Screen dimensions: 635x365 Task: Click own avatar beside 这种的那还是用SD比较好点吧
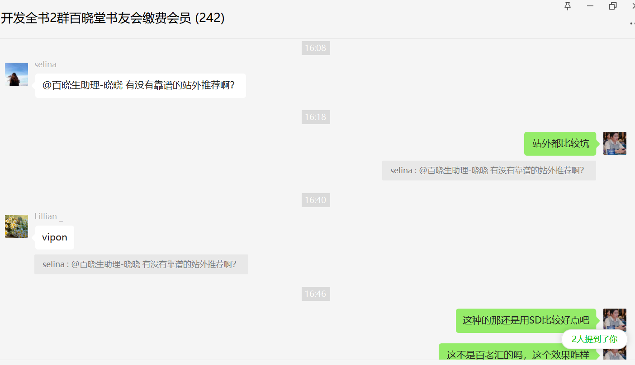coord(615,320)
